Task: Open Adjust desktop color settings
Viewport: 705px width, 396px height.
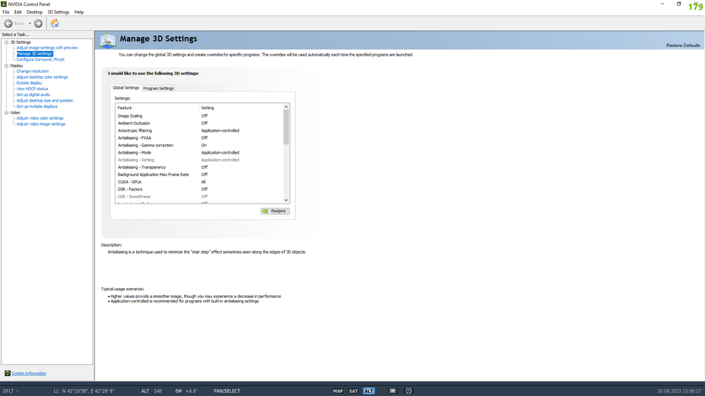Action: (42, 77)
